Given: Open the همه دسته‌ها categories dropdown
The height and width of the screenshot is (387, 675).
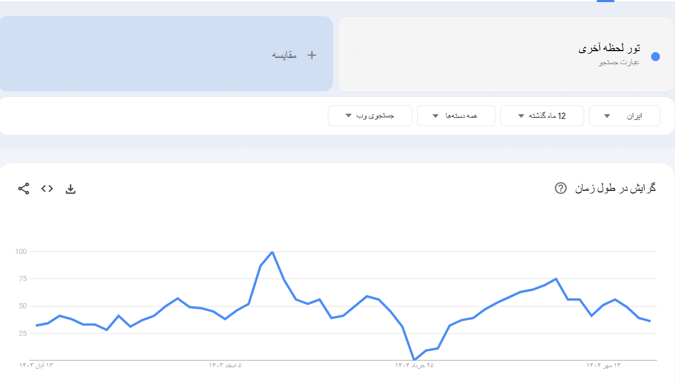Looking at the screenshot, I should pyautogui.click(x=456, y=115).
